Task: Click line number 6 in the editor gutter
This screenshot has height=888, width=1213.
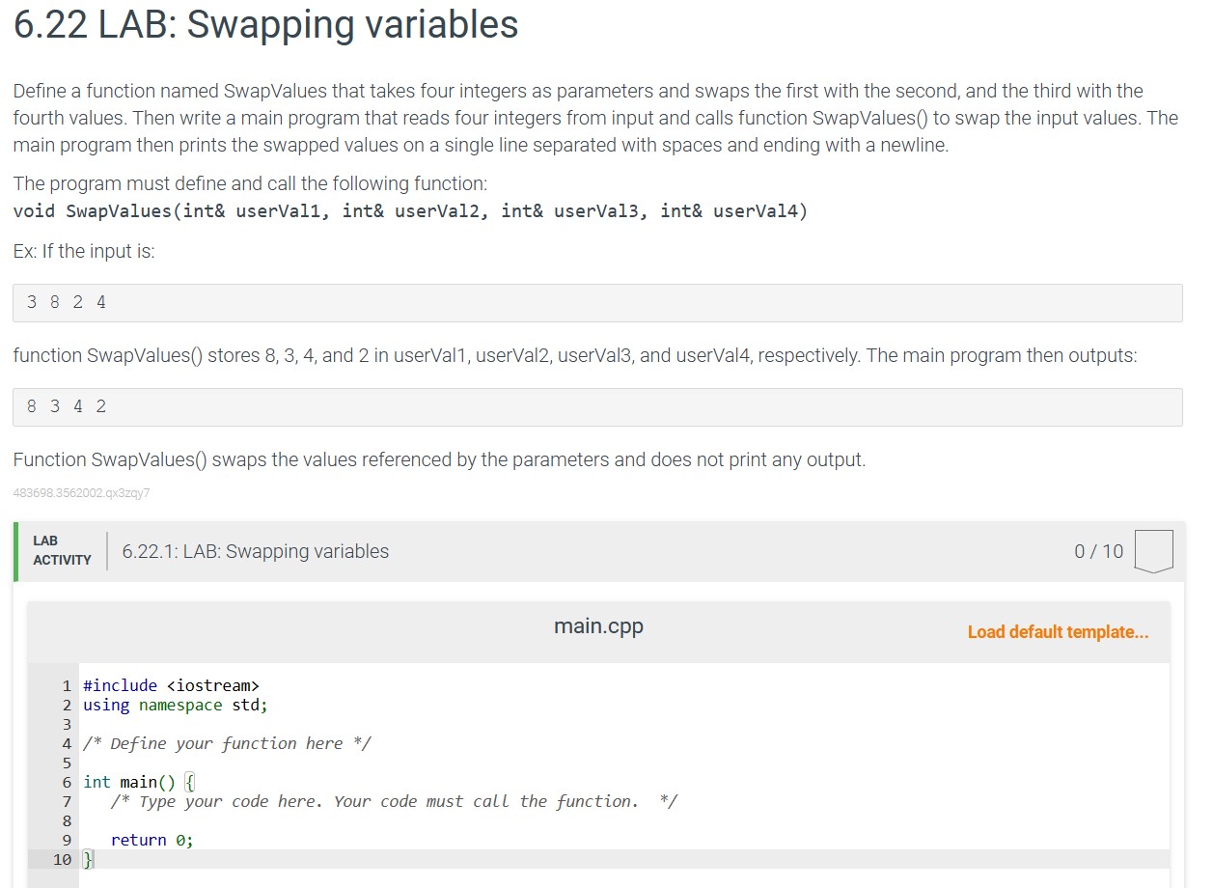Action: [67, 782]
